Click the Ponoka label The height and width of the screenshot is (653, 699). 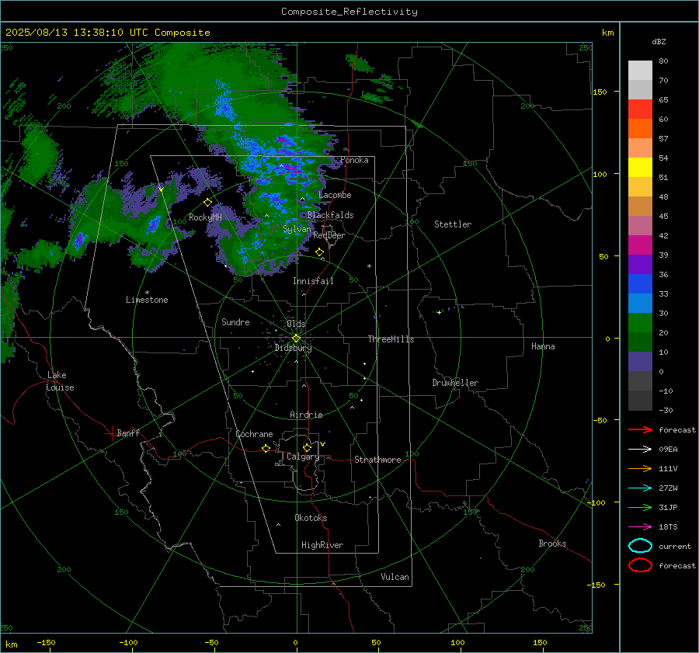(x=354, y=160)
